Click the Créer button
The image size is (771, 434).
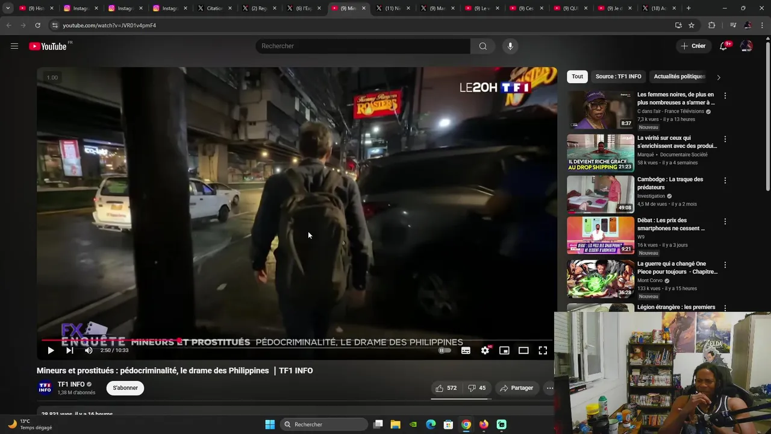pos(693,46)
